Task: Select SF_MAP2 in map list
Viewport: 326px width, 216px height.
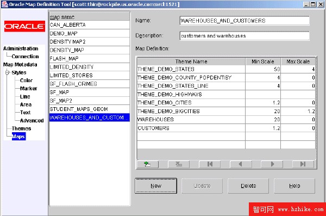Action: 90,101
